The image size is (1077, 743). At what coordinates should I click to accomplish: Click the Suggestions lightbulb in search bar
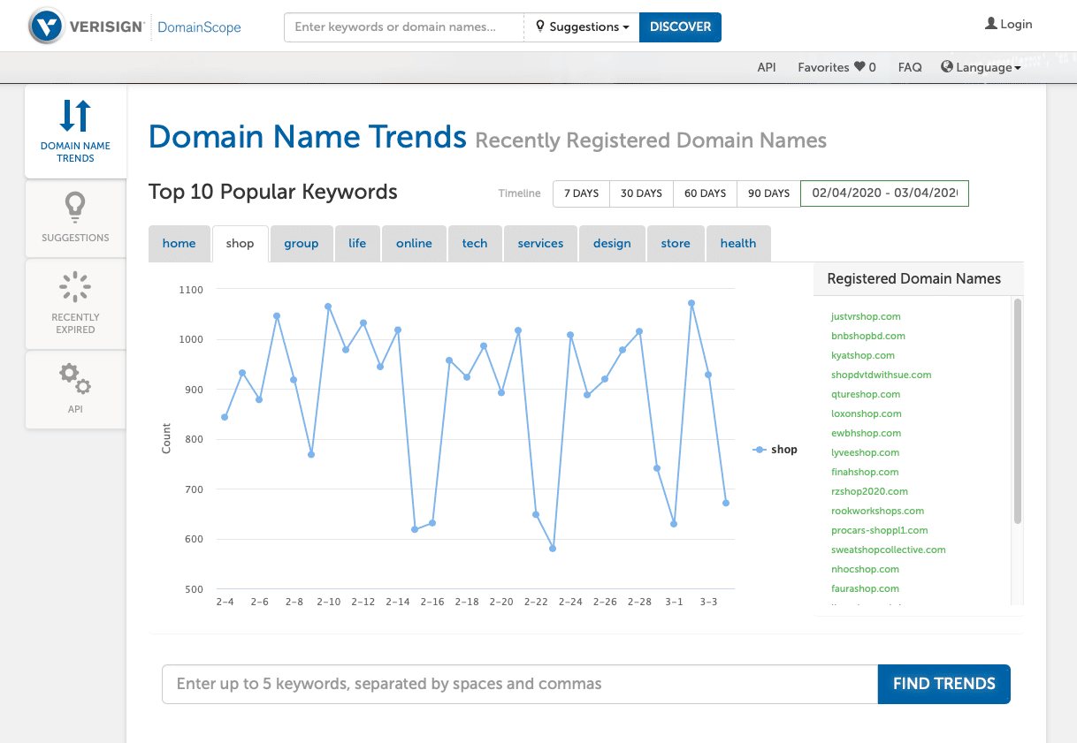(540, 27)
